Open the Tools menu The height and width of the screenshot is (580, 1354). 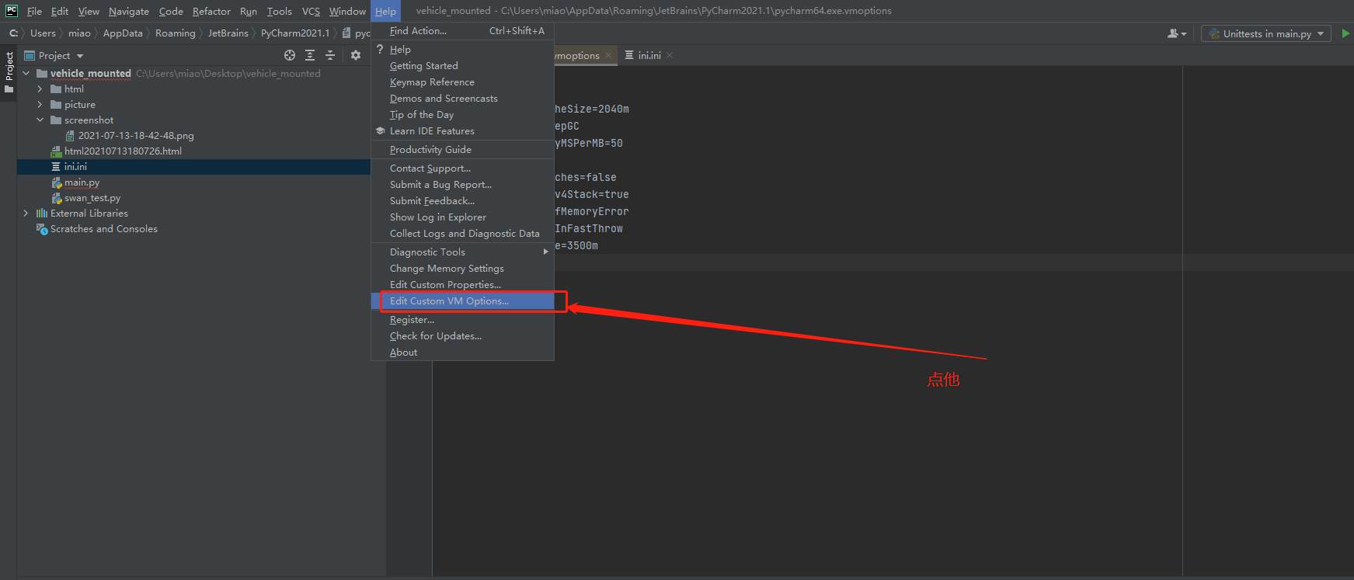tap(279, 12)
